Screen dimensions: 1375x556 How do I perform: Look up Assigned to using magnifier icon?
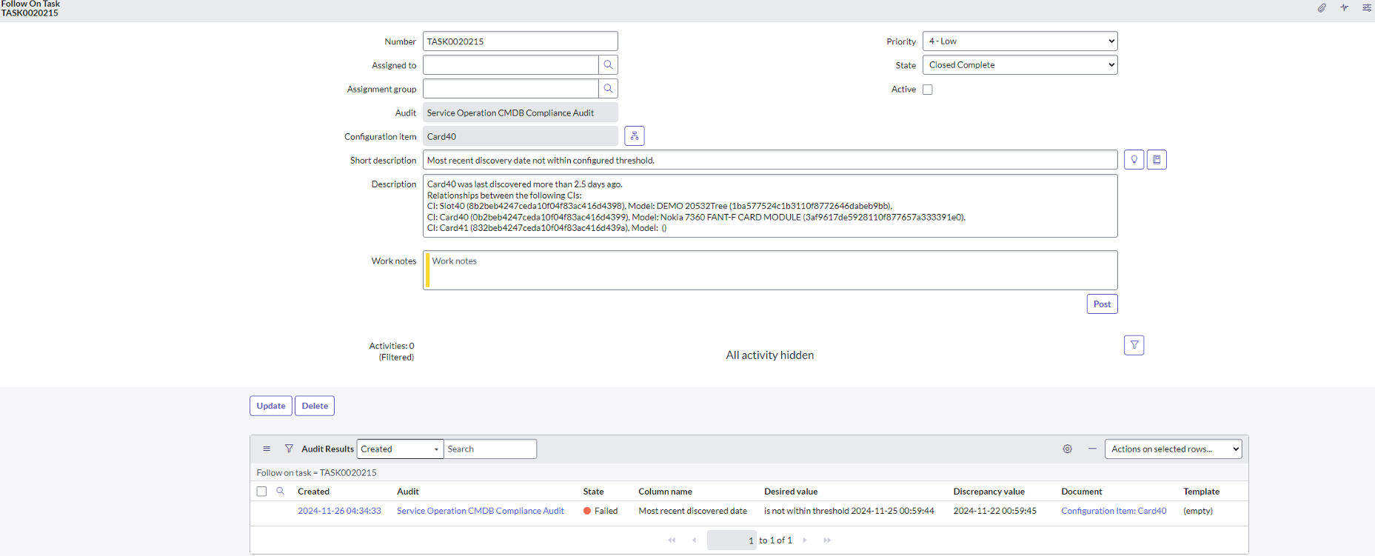pyautogui.click(x=608, y=65)
